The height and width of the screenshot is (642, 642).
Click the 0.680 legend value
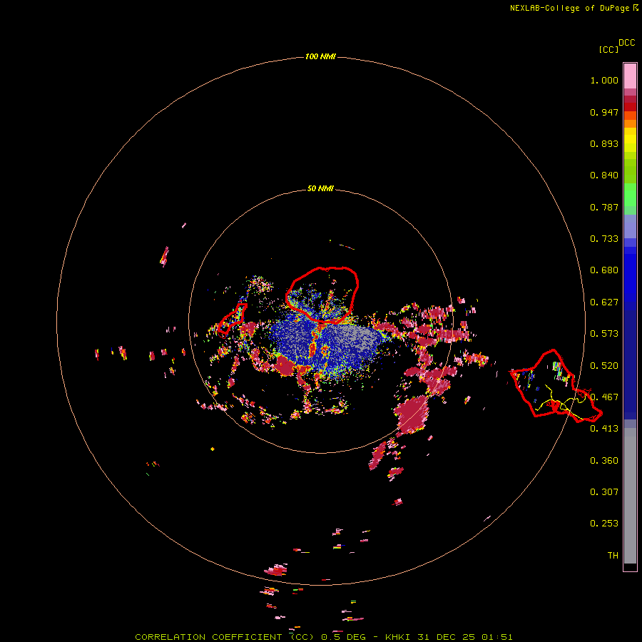click(604, 270)
